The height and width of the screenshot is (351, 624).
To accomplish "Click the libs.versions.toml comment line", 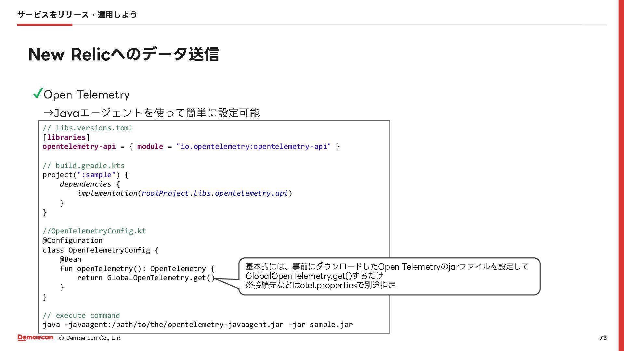I will 88,128.
